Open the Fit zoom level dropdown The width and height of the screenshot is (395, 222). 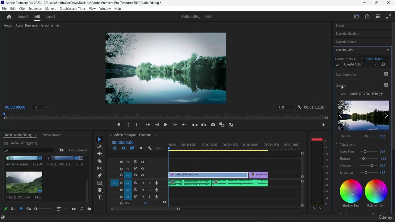click(x=40, y=107)
